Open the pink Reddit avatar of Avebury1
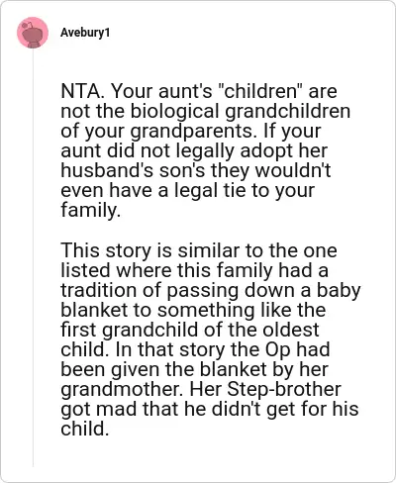Viewport: 396px width, 483px height. (x=33, y=33)
